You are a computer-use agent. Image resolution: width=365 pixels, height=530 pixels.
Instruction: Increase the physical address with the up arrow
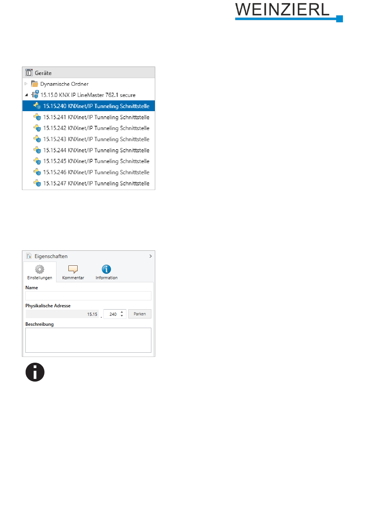tap(122, 312)
